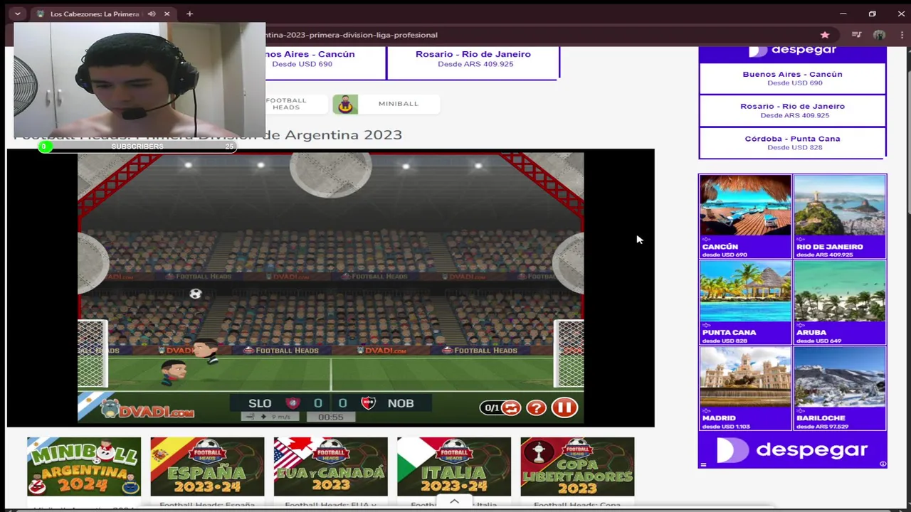Viewport: 911px width, 512px height.
Task: Open sidebar Córdoba - Punta Cana offer
Action: (x=792, y=142)
